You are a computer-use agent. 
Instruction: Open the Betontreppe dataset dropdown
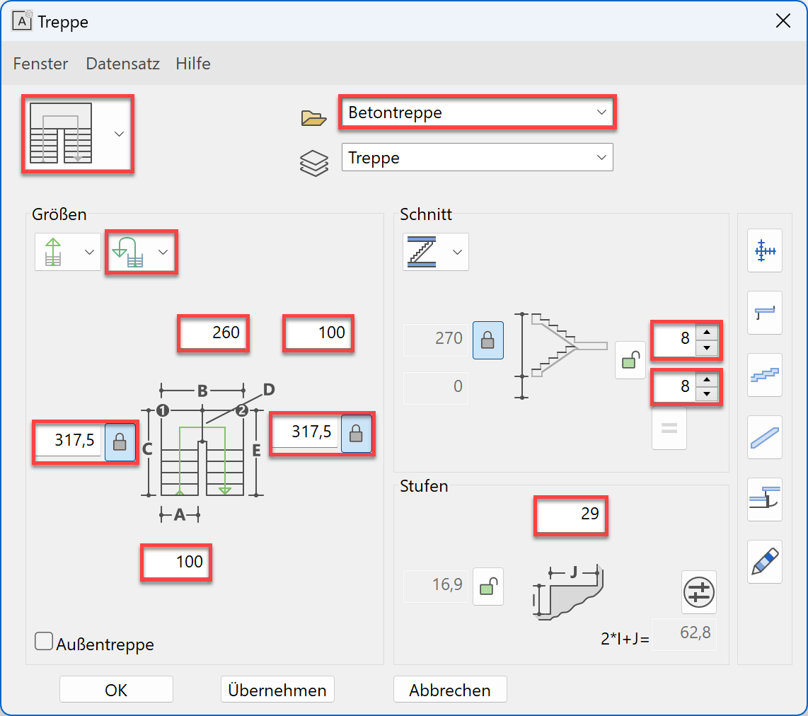pos(477,112)
